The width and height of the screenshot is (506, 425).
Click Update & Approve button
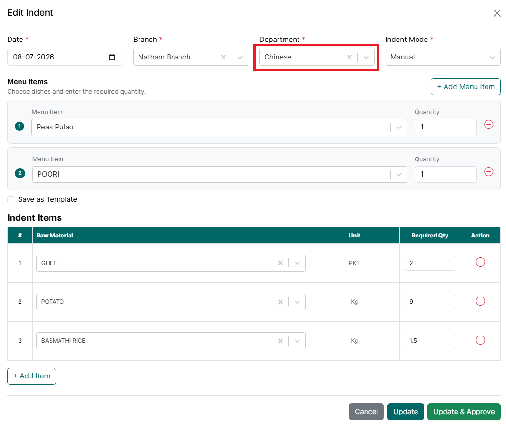[x=464, y=412]
